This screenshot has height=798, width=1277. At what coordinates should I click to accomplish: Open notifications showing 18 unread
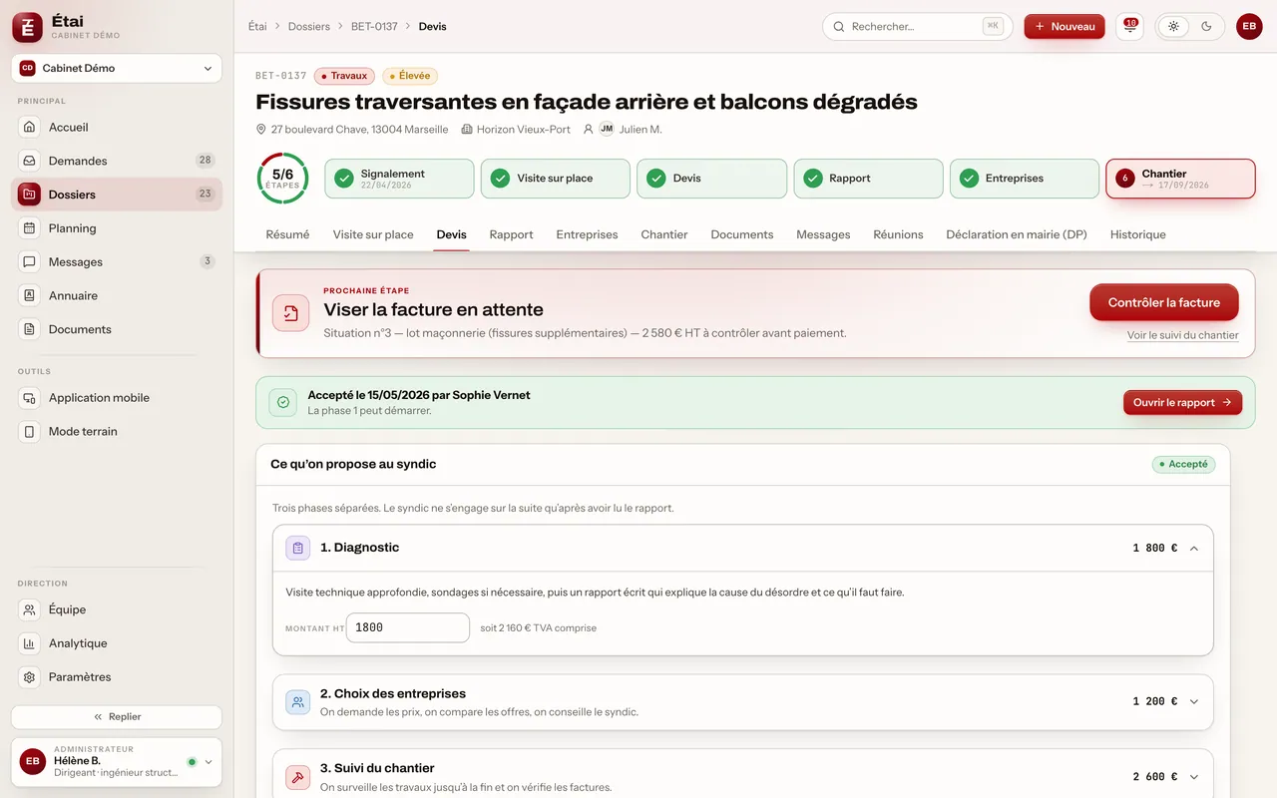point(1129,27)
